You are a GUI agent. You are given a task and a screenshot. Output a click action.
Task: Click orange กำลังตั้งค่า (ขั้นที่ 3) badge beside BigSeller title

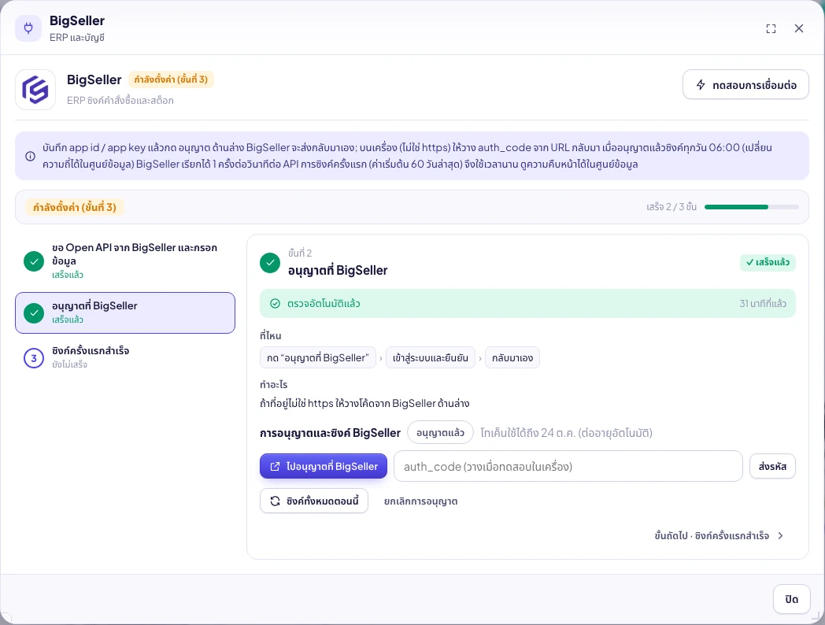pos(171,80)
